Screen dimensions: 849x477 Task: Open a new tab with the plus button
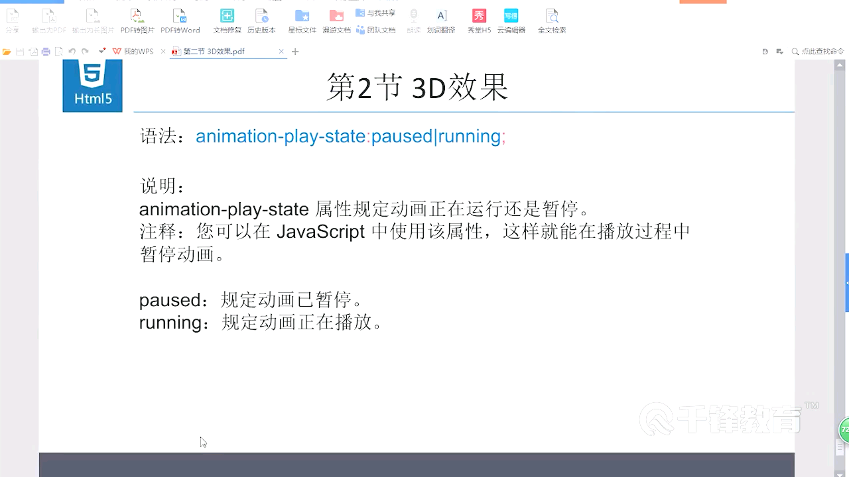[294, 51]
